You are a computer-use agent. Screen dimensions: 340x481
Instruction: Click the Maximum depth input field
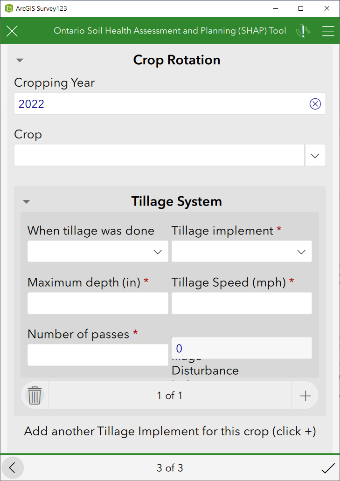[x=97, y=303]
